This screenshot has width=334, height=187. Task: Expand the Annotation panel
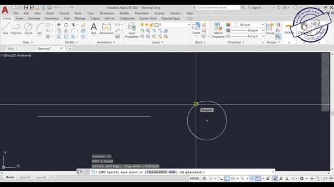pyautogui.click(x=106, y=43)
